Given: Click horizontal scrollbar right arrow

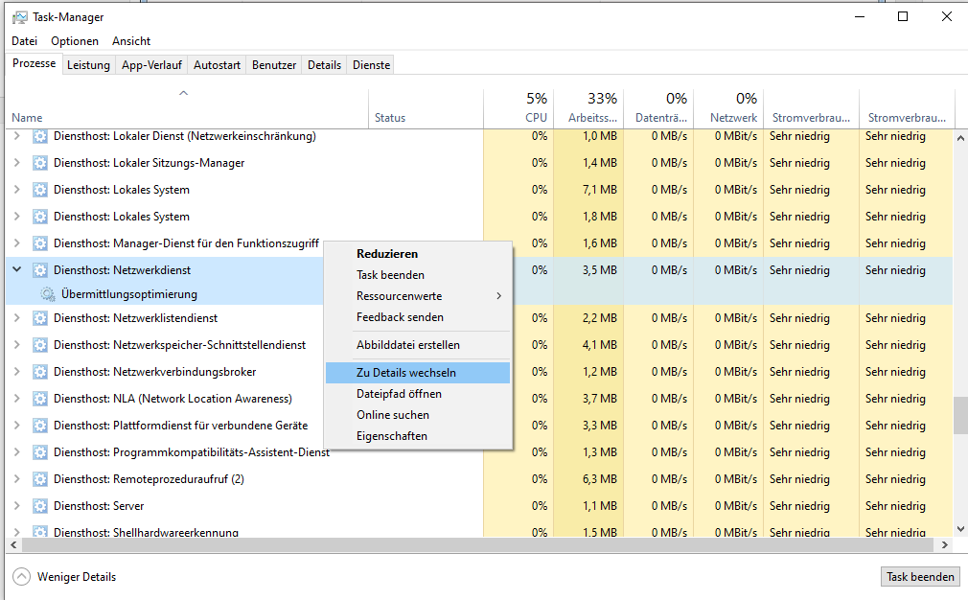Looking at the screenshot, I should 945,545.
